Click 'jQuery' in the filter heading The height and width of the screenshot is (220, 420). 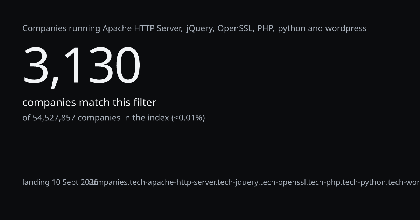pos(200,29)
